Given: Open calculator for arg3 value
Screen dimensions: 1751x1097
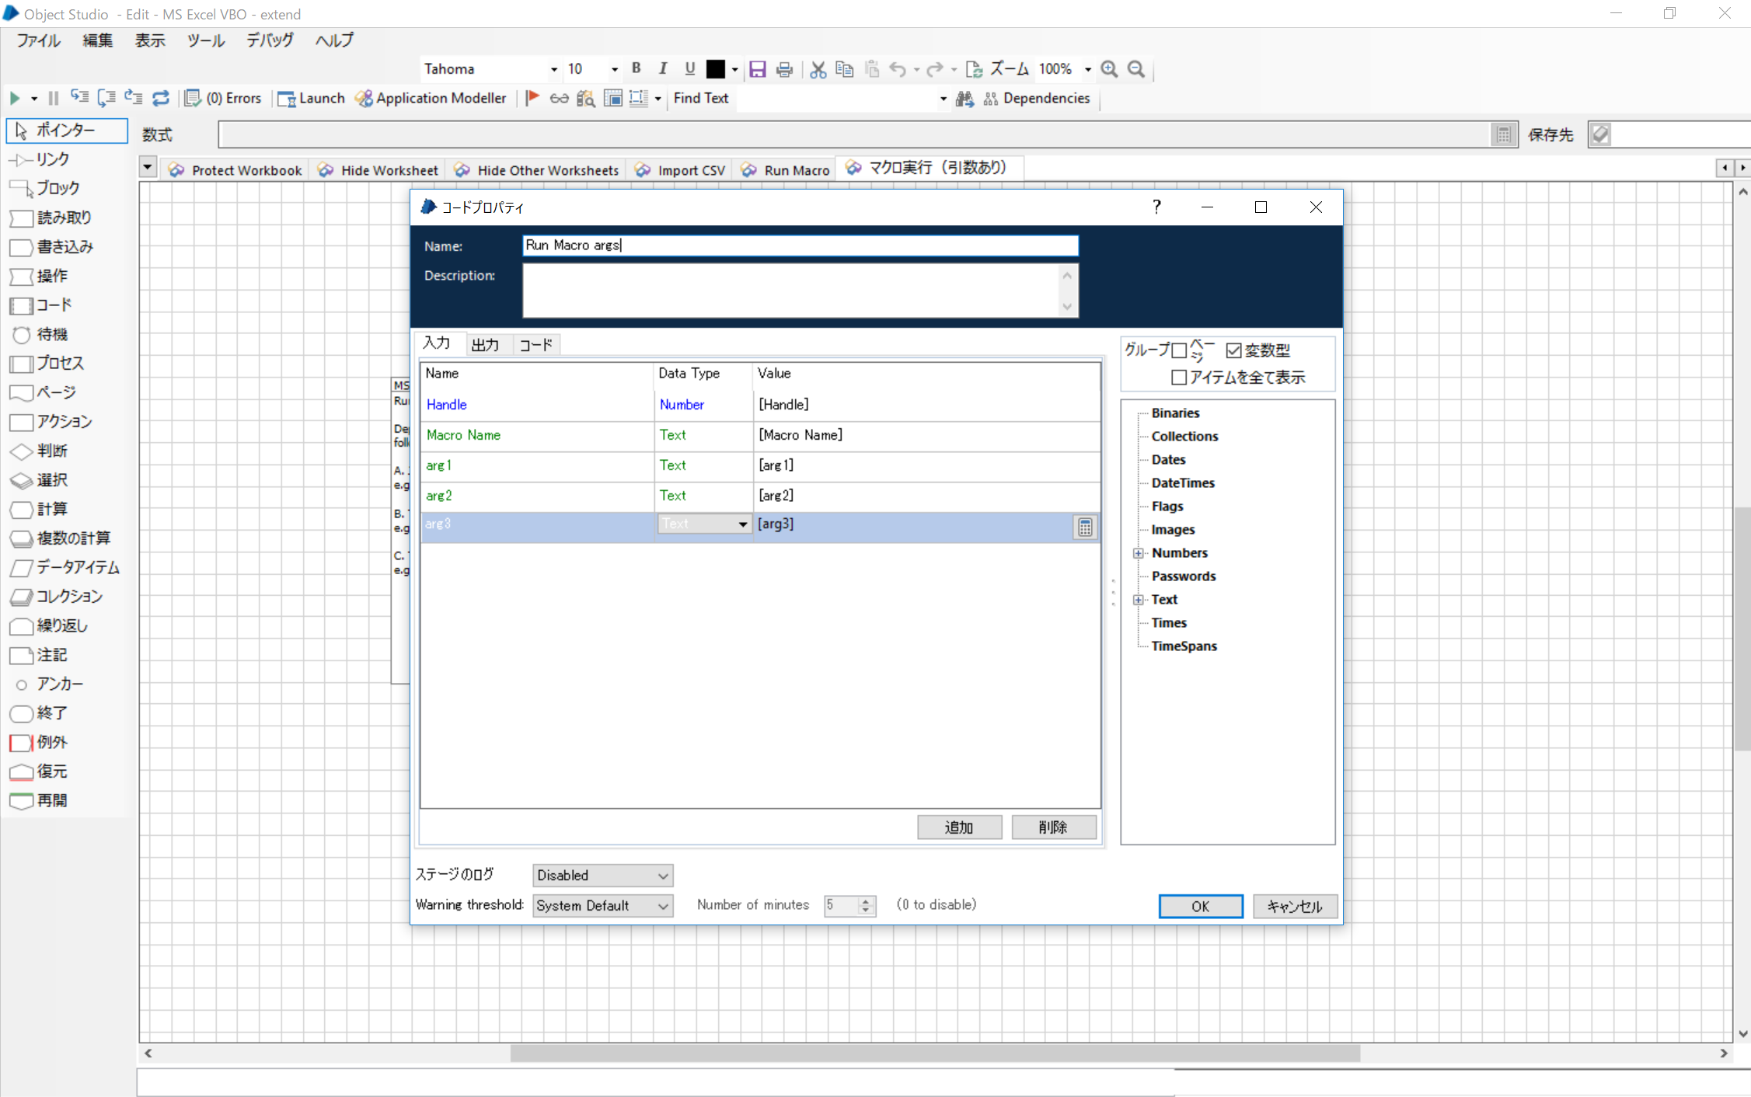Looking at the screenshot, I should pos(1085,527).
